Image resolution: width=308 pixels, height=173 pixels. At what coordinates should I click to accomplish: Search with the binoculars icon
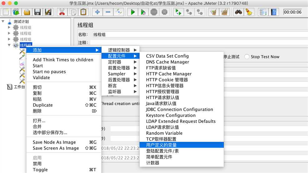tap(238, 12)
